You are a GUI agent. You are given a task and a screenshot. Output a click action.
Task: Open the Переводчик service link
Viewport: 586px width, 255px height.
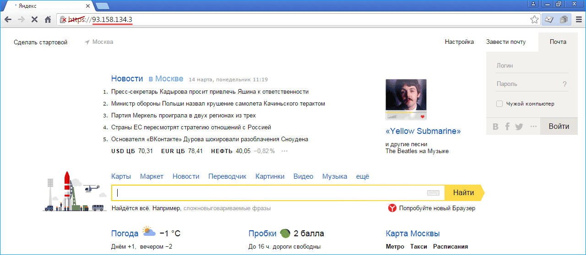(227, 176)
